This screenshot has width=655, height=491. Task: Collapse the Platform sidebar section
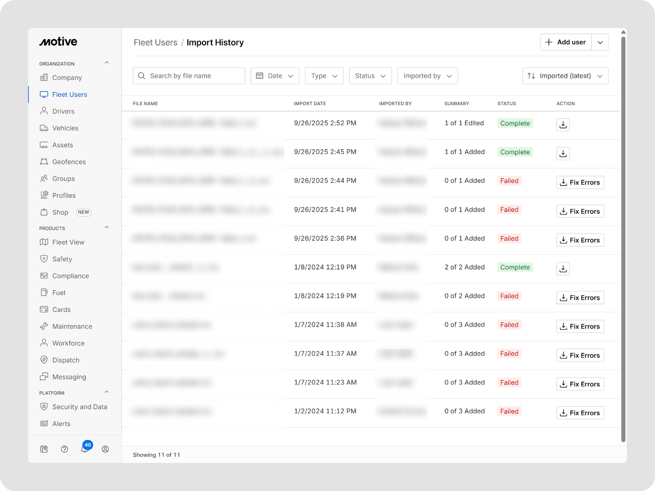pos(106,392)
